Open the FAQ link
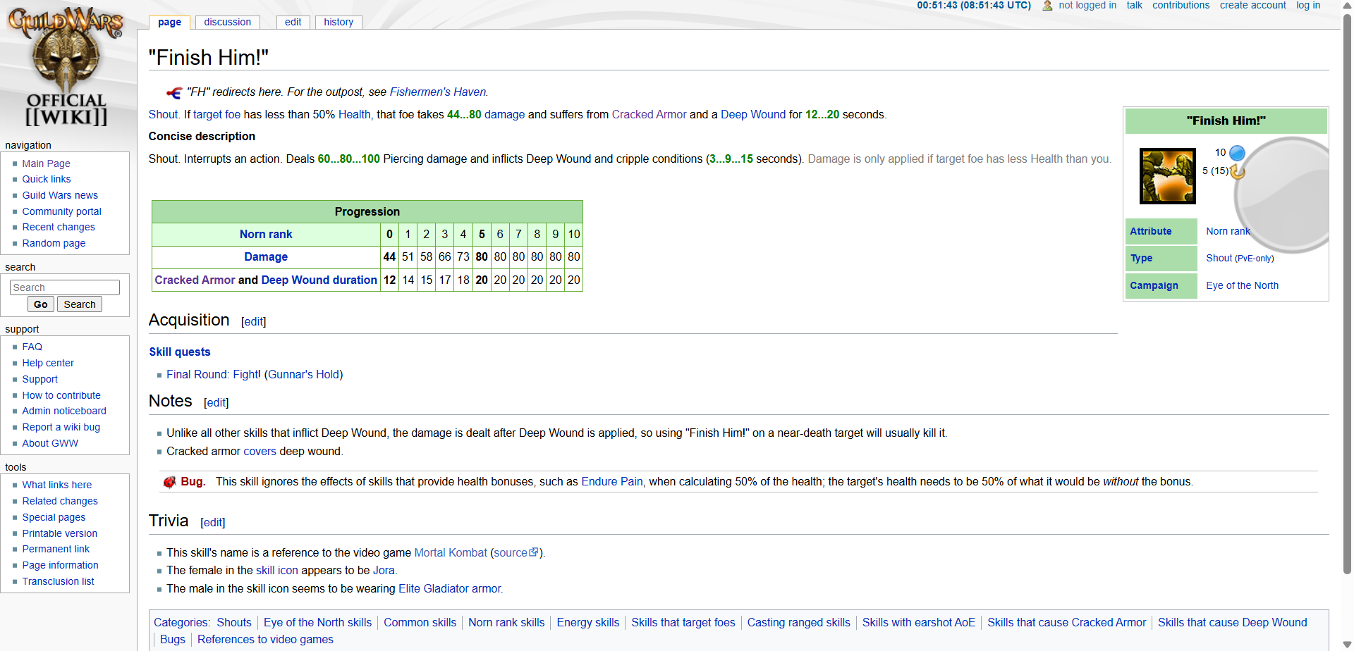This screenshot has height=651, width=1354. (32, 347)
